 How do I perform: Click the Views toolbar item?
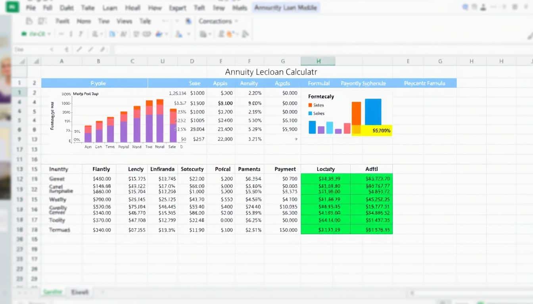click(124, 21)
